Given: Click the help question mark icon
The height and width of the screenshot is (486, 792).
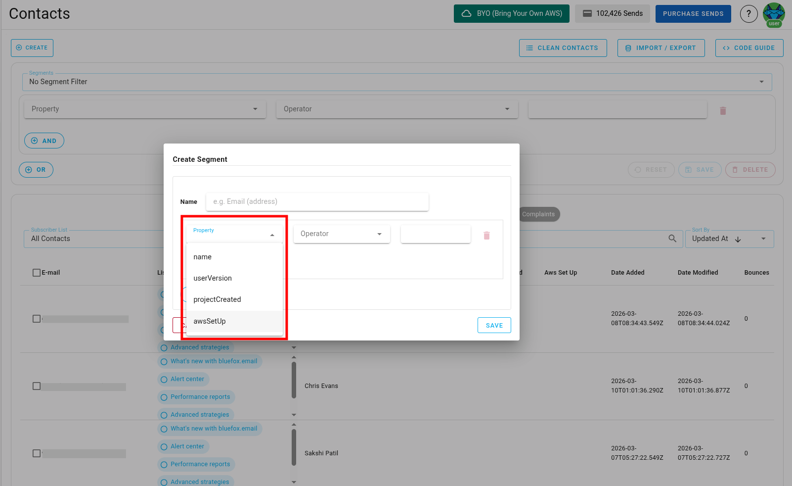Looking at the screenshot, I should tap(748, 14).
